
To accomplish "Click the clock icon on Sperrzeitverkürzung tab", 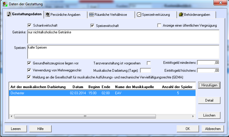I will 139,15.
